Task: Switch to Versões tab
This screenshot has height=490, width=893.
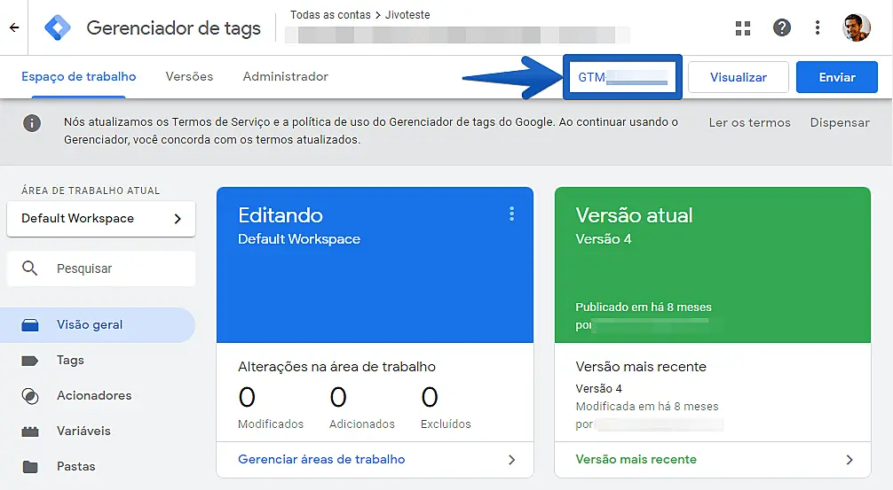Action: tap(189, 77)
